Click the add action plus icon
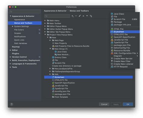The height and width of the screenshot is (118, 143). pyautogui.click(x=72, y=16)
